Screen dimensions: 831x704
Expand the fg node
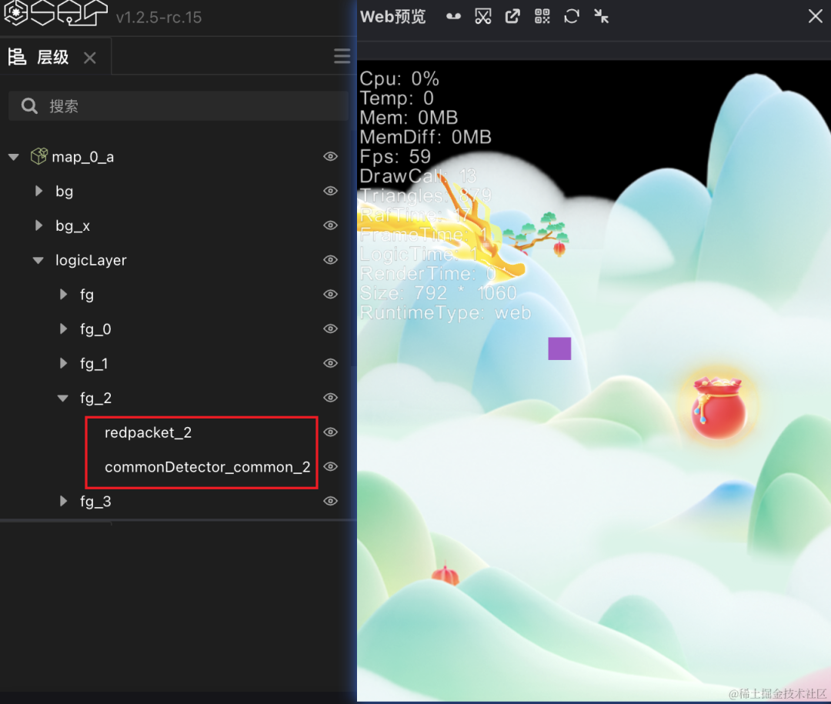click(64, 294)
